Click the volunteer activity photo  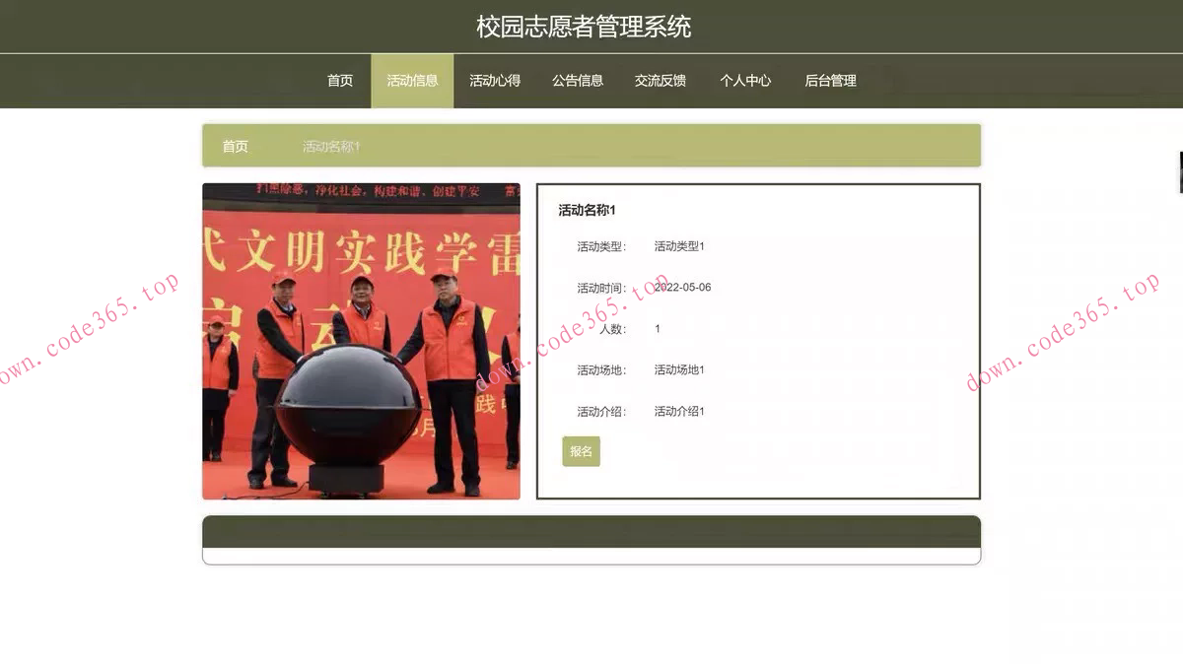[360, 342]
